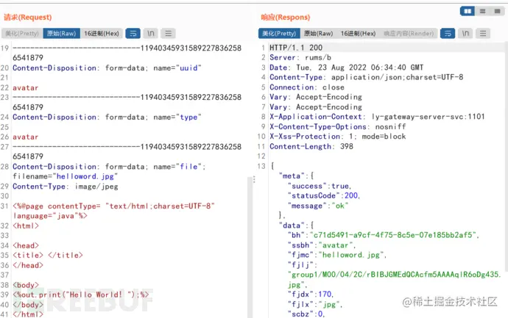
Task: Click the Response panel vertical scrollbar
Action: (506, 159)
